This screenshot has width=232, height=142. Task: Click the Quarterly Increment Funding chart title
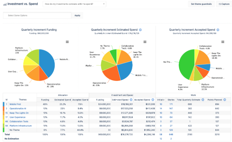click(39, 30)
